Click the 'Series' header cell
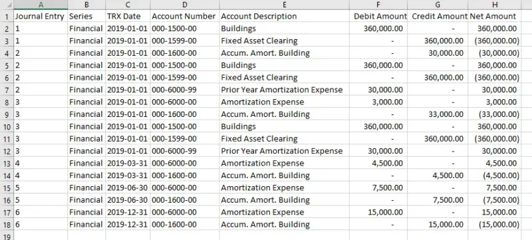This screenshot has height=240, width=532. (86, 16)
